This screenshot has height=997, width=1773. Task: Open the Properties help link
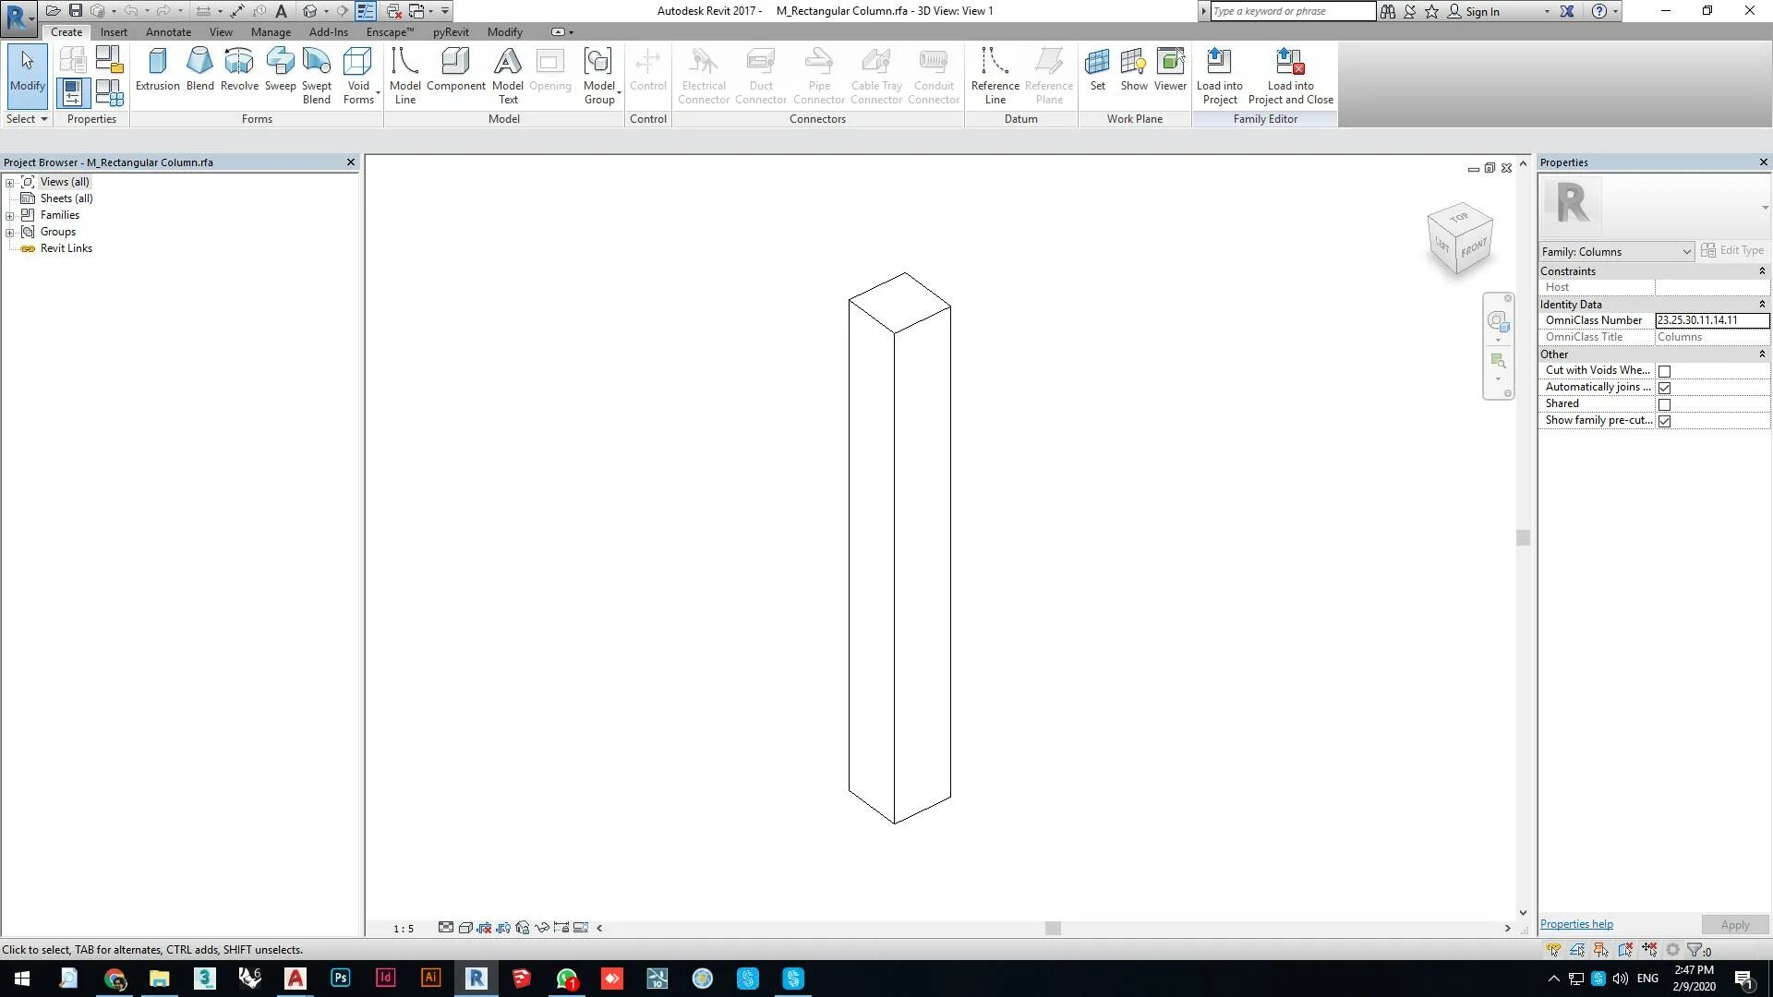(1576, 924)
